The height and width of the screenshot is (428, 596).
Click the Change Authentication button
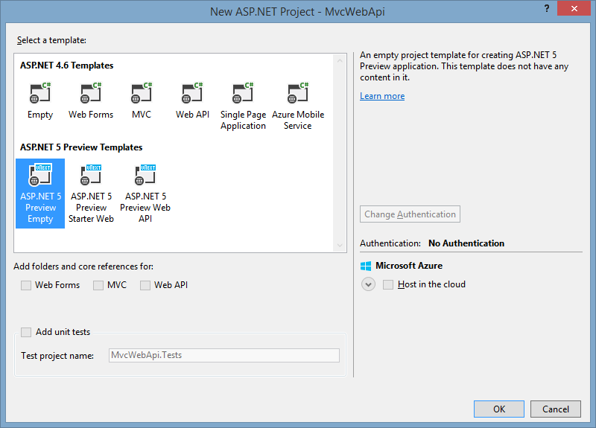click(x=410, y=214)
